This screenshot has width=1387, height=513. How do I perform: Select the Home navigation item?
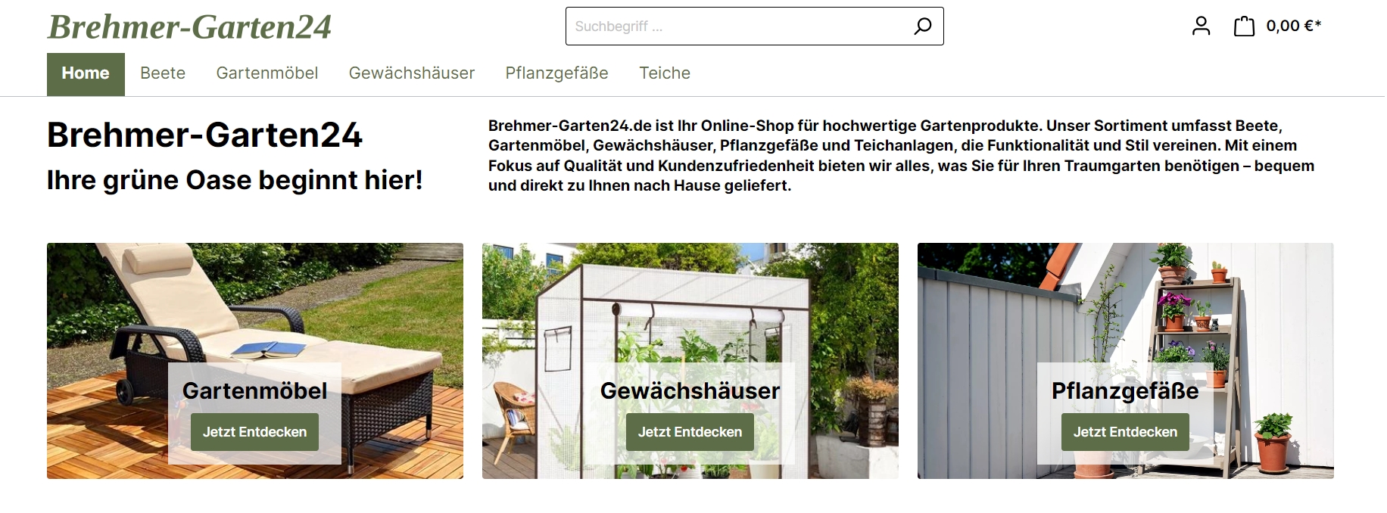click(x=86, y=73)
